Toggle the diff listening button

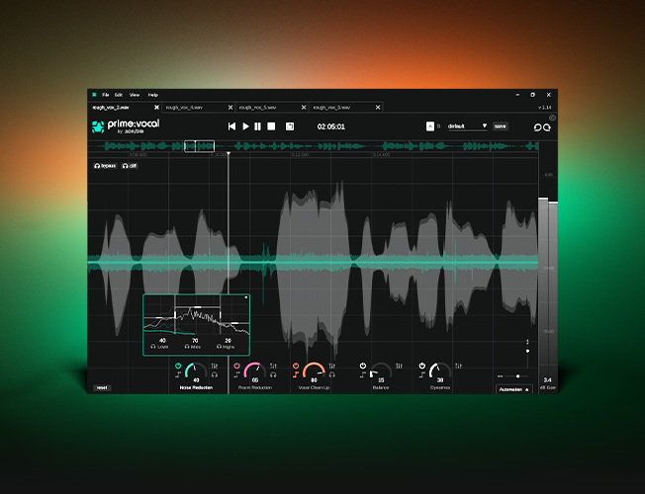(130, 166)
